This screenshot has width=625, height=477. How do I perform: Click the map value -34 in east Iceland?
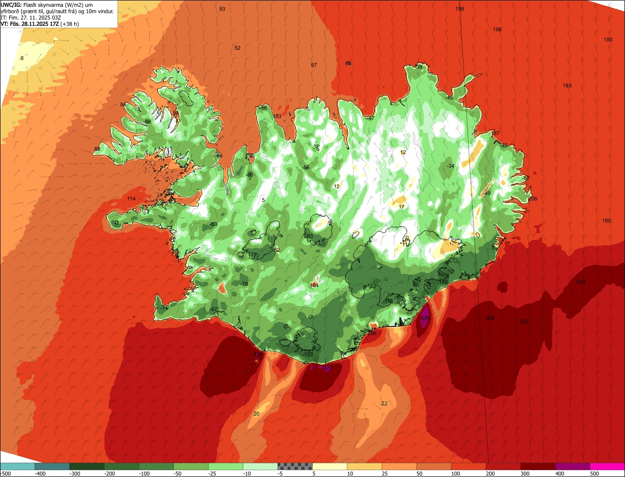tap(450, 166)
